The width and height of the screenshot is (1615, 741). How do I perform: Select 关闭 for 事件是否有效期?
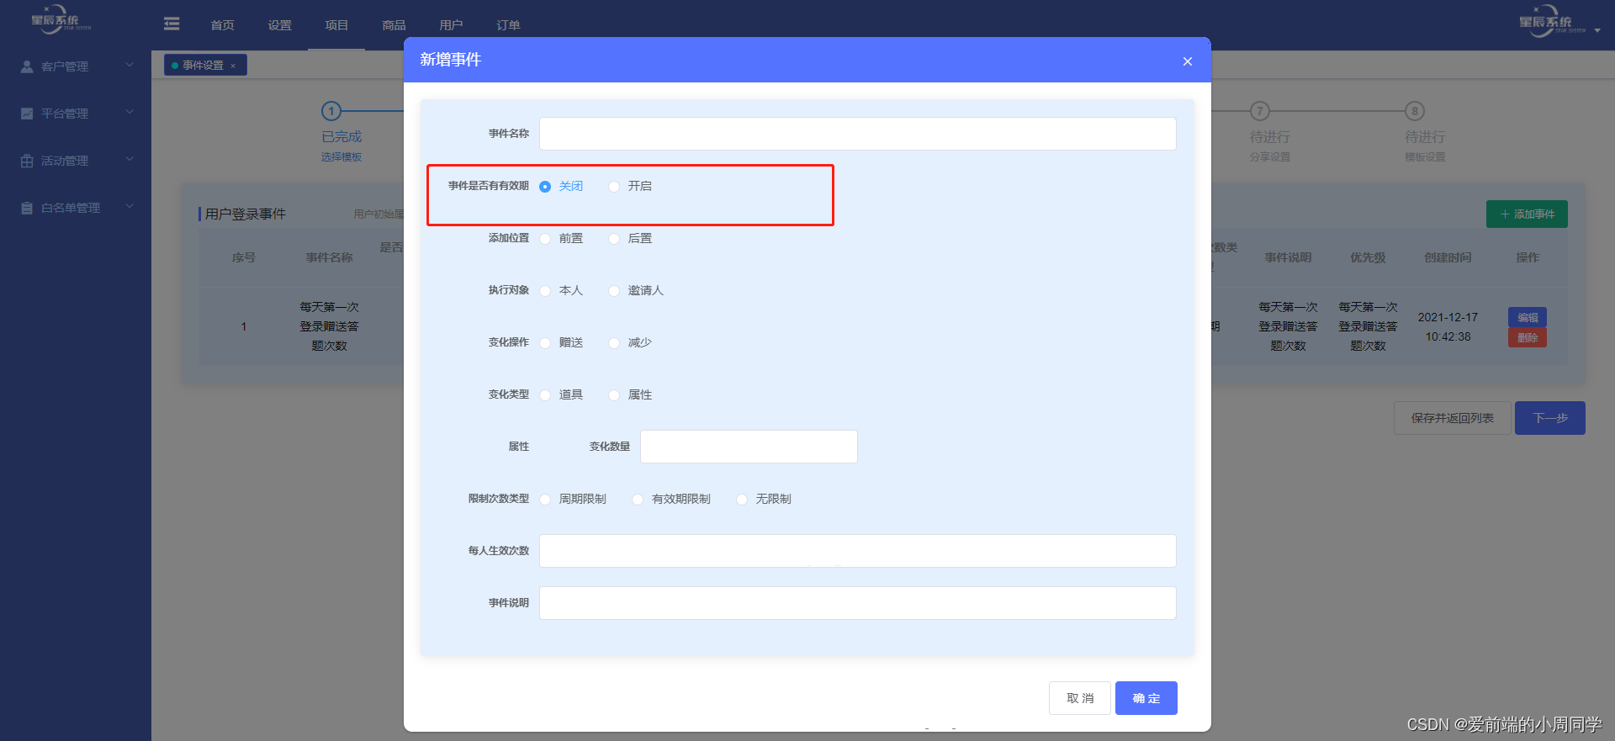click(545, 187)
